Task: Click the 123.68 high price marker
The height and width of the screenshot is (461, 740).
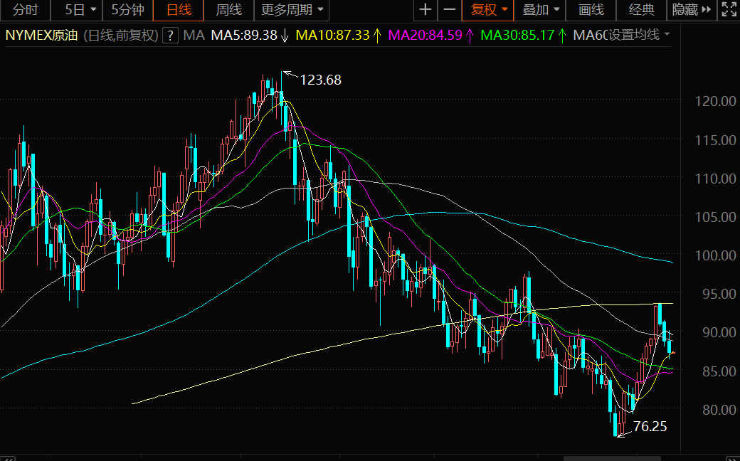Action: (x=320, y=80)
